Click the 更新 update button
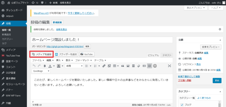Image resolution: width=226 pixels, height=107 pixels. 217,80
